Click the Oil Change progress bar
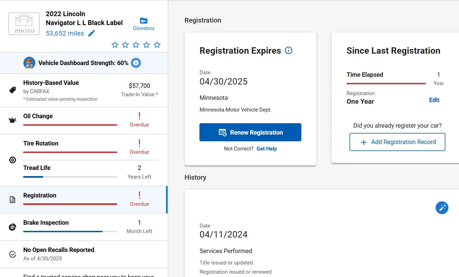This screenshot has height=277, width=459. [x=70, y=125]
